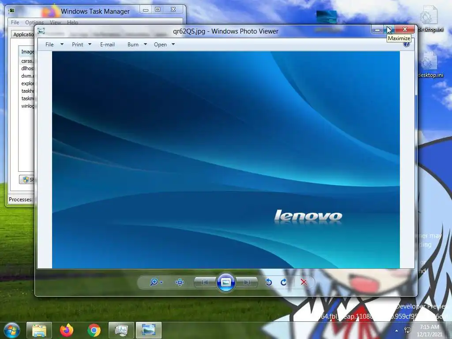Select the taskmgr process row in Task Manager

(x=27, y=98)
